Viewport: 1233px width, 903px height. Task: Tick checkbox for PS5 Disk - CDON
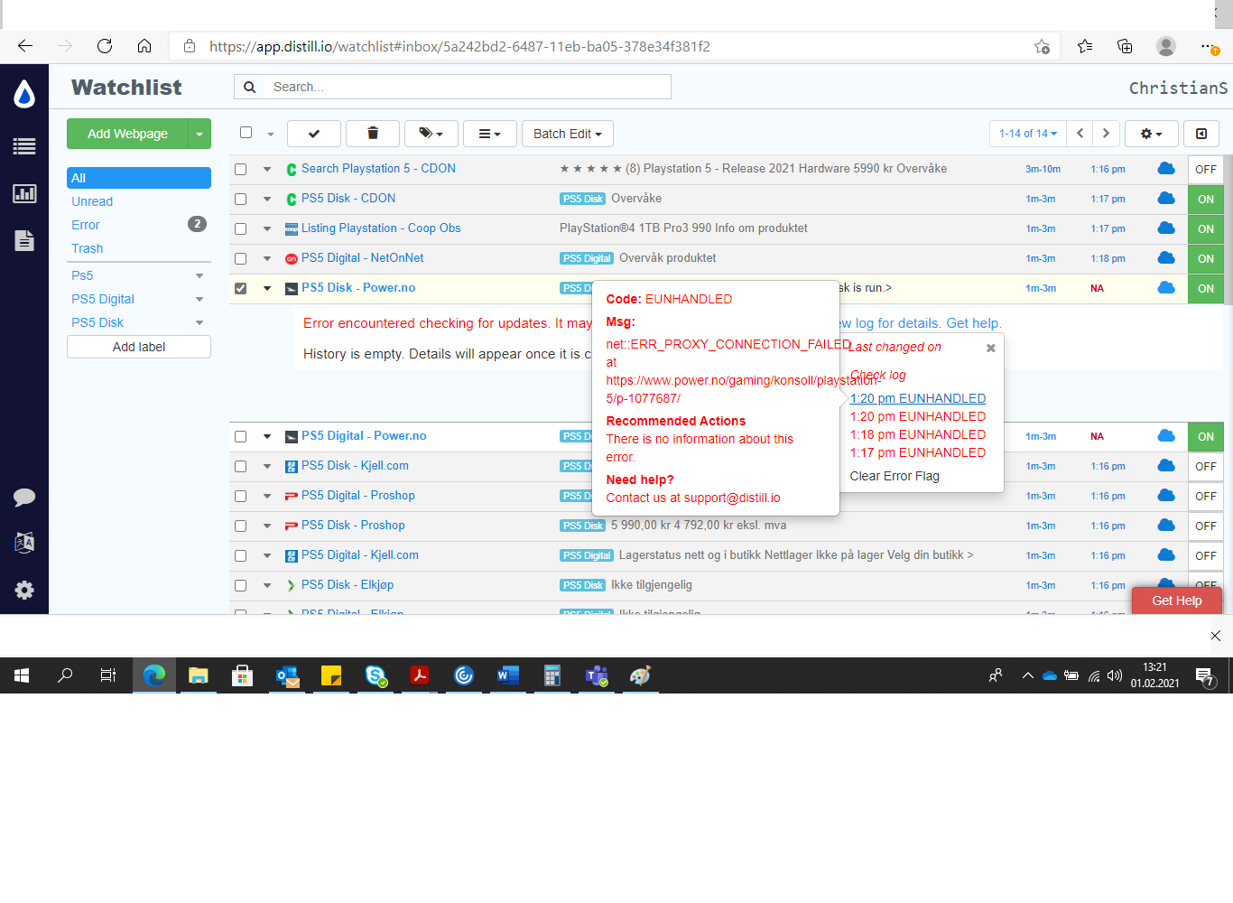[x=240, y=199]
